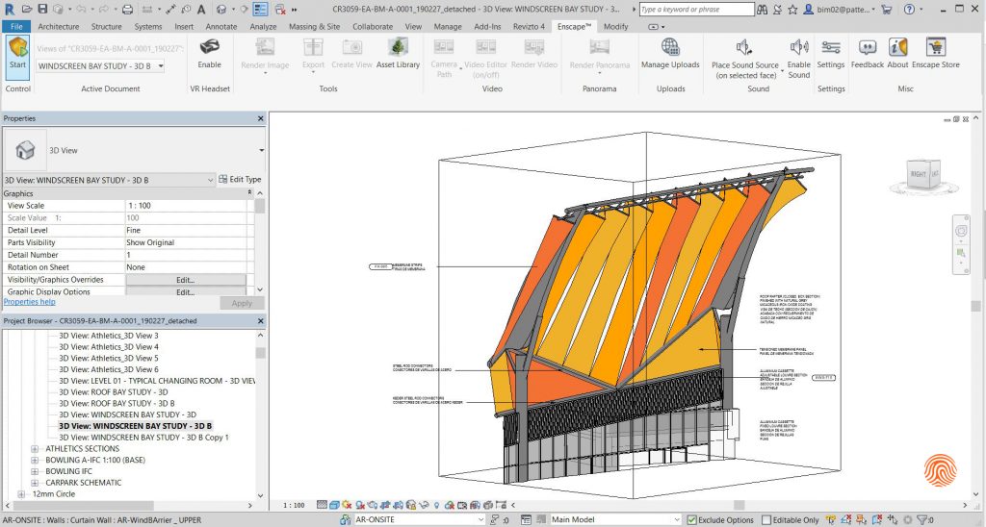
Task: Switch to the Architecture ribbon tab
Action: [59, 26]
